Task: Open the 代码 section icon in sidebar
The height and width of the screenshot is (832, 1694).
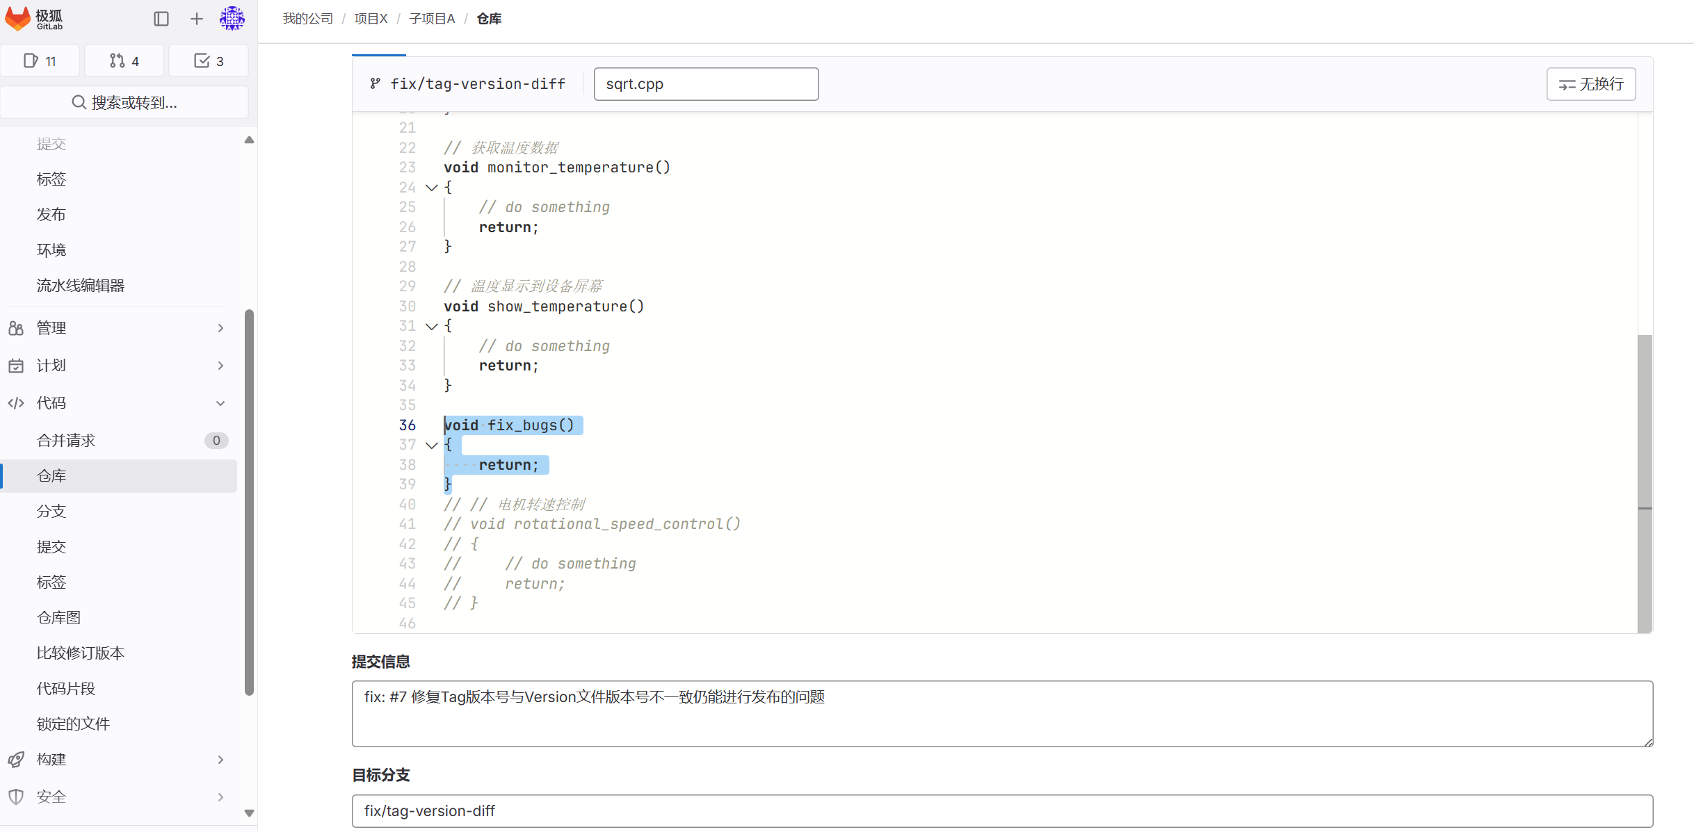Action: pos(15,403)
